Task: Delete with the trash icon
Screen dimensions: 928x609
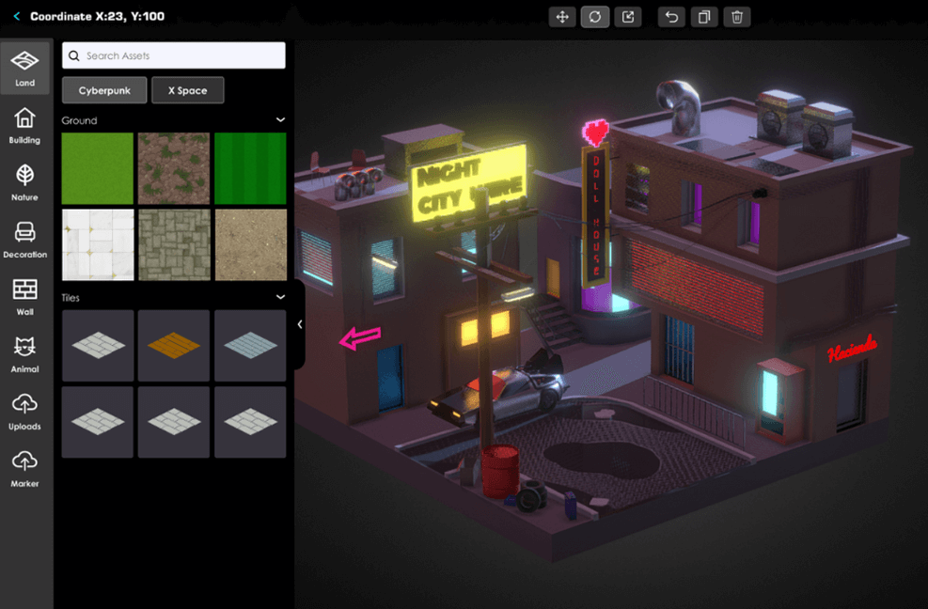Action: coord(737,17)
